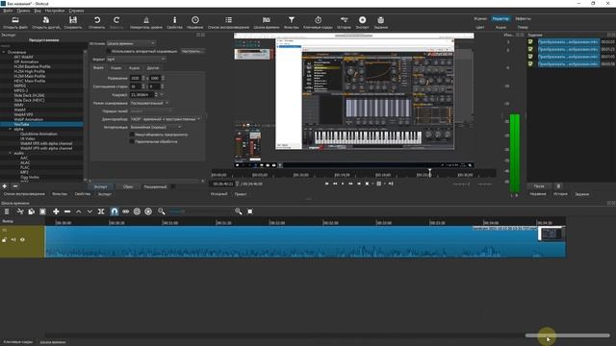This screenshot has height=346, width=616.
Task: Collapse the top presets group containing AV1 WebM
Action: click(4, 52)
